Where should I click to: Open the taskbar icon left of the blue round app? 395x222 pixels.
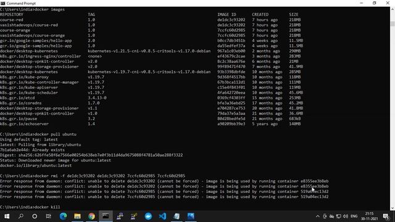pos(134,216)
